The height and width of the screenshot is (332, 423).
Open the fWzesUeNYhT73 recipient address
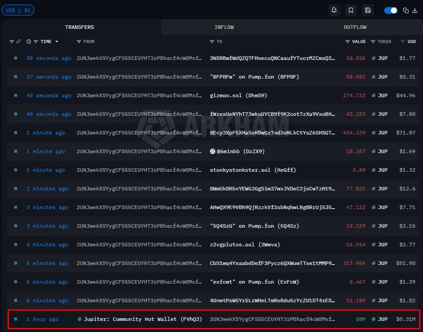[x=273, y=114]
